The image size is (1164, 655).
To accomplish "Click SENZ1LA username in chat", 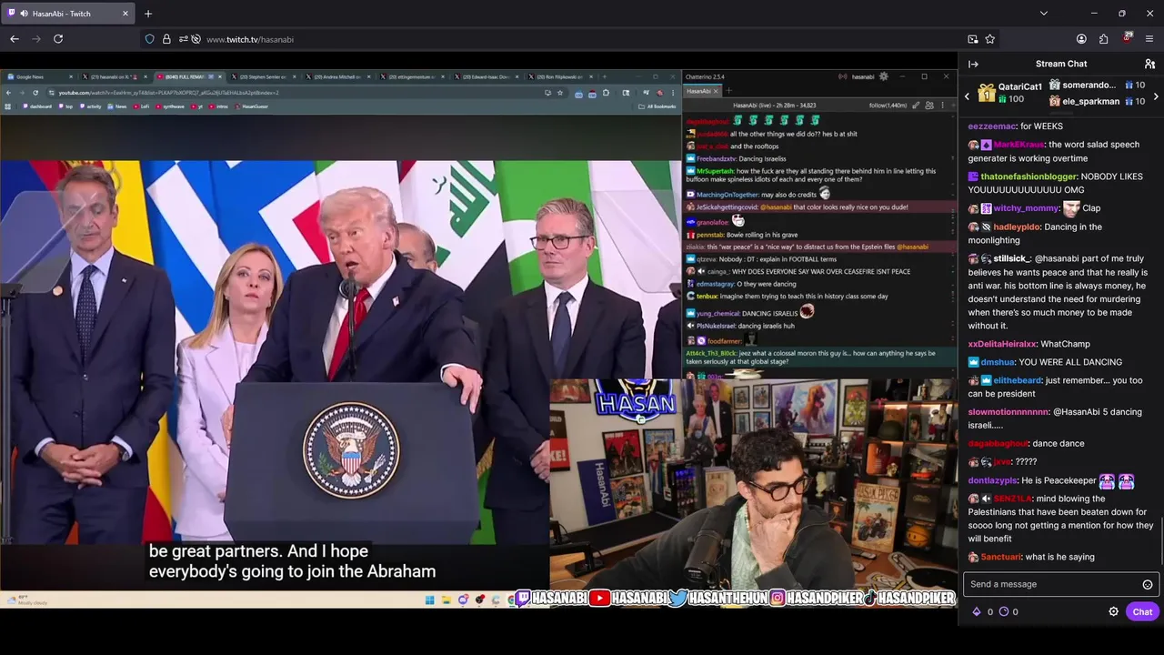I will pos(1012,499).
